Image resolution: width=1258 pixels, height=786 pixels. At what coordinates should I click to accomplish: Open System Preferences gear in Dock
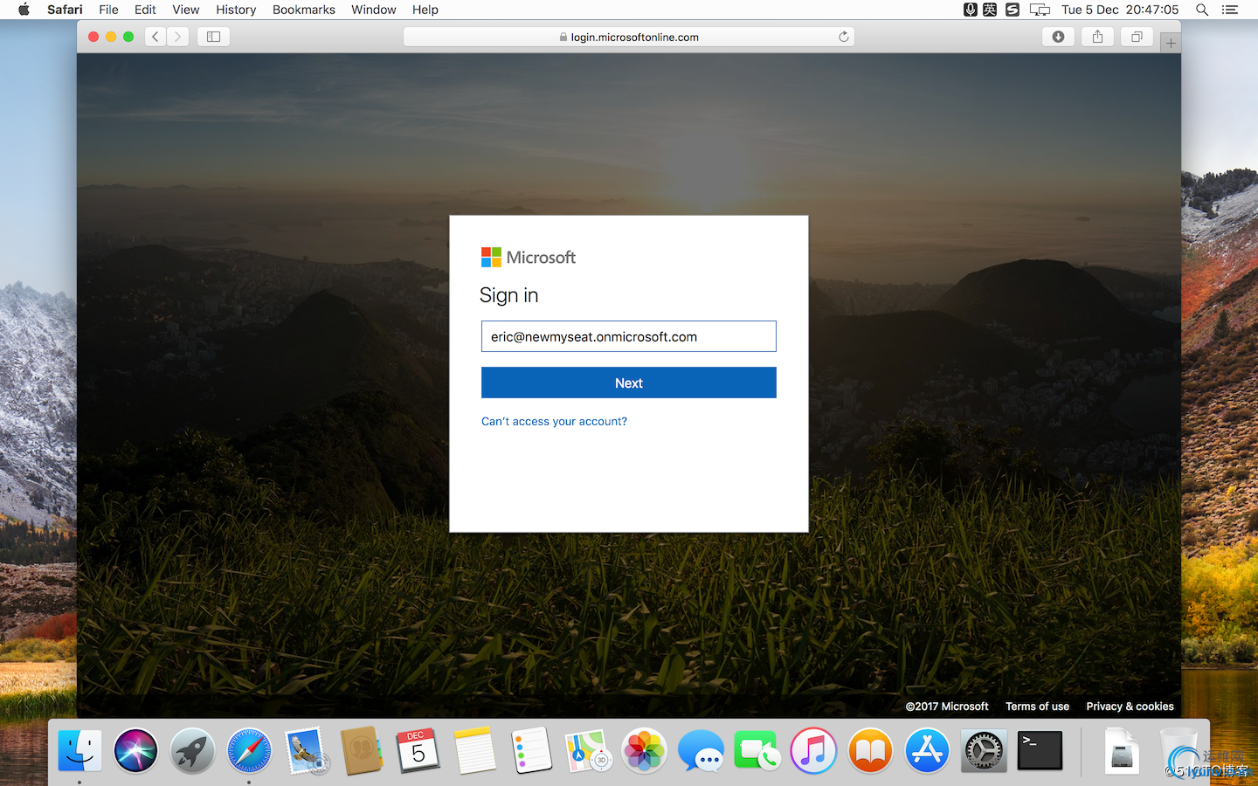984,751
